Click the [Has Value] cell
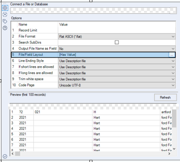Screen dimensions: 180x162 pos(113,55)
